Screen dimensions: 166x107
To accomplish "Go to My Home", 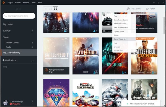I will [8, 24].
